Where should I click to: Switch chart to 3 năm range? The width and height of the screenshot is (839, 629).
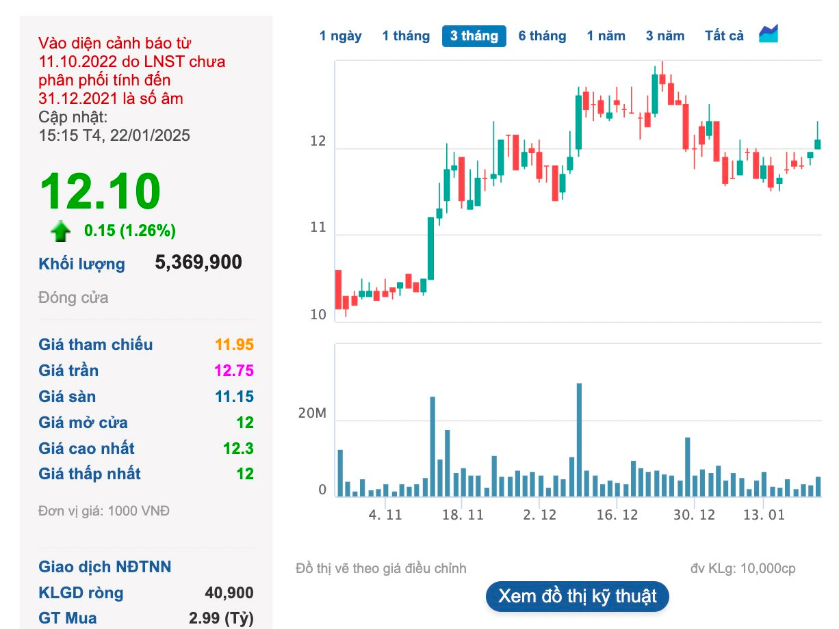pos(665,36)
